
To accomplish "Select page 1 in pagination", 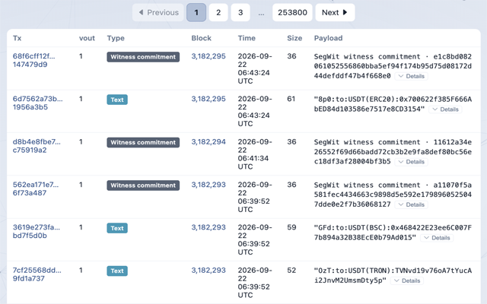I will pyautogui.click(x=196, y=12).
